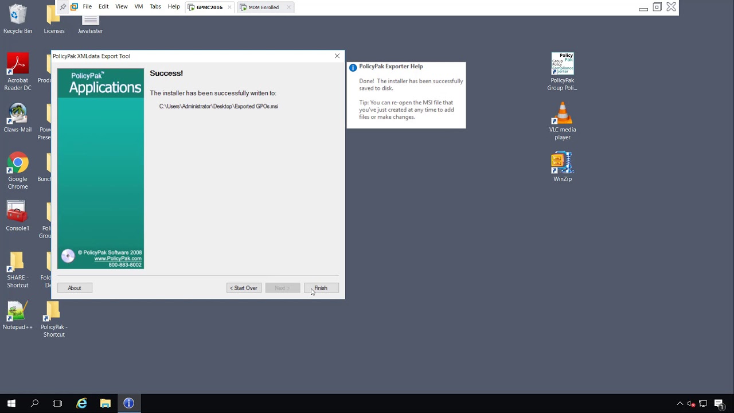This screenshot has width=734, height=413.
Task: Click the PolicyPak Exporter Help title
Action: (x=391, y=67)
